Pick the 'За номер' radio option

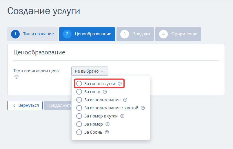pos(79,124)
